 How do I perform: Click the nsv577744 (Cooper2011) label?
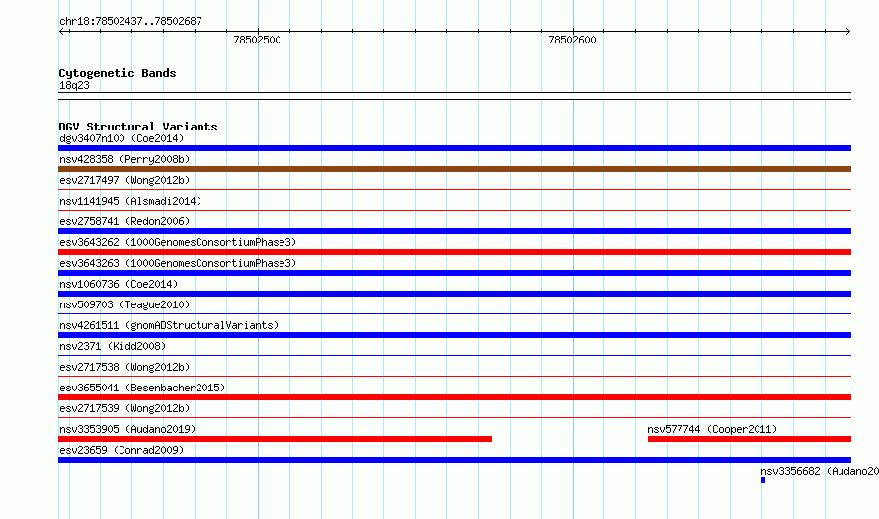712,429
